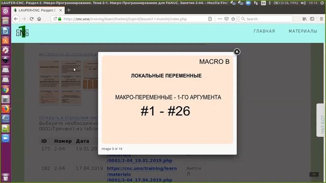326x183 pixels.
Task: Go to ГЛАВНАЯ page
Action: (264, 31)
